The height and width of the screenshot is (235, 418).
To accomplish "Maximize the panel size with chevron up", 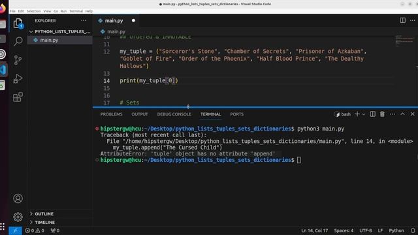I will pos(402,114).
